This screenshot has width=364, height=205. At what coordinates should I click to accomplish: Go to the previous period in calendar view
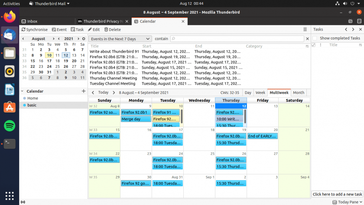tap(93, 93)
